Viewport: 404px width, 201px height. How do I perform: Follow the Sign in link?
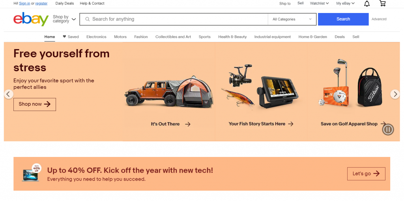(24, 4)
